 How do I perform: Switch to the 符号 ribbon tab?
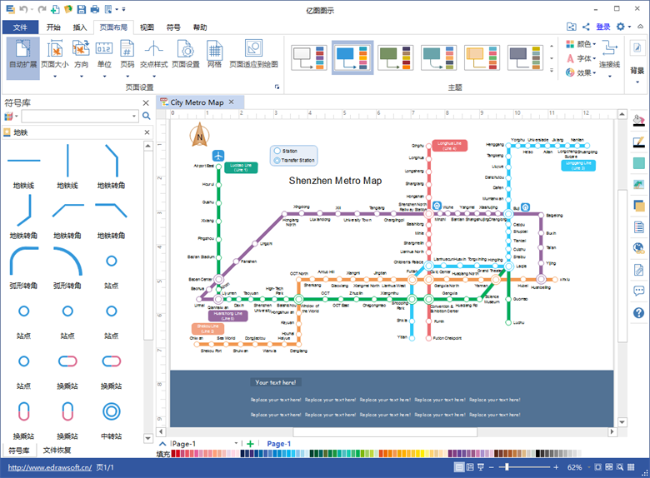[x=173, y=27]
